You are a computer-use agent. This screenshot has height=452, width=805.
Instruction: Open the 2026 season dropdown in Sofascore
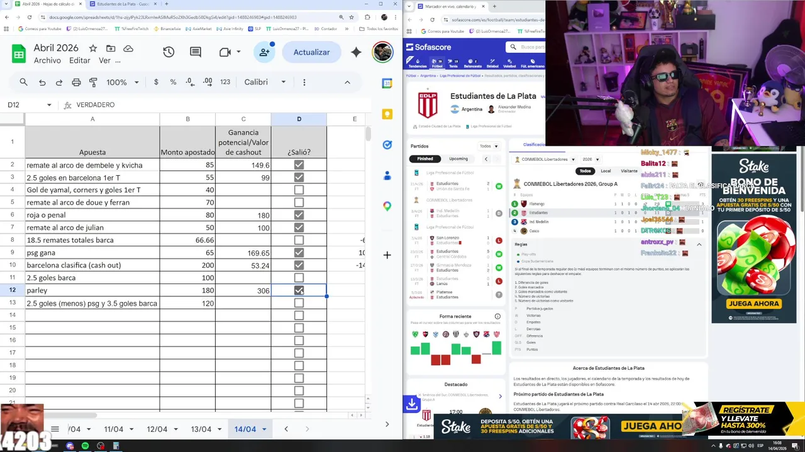pyautogui.click(x=591, y=159)
